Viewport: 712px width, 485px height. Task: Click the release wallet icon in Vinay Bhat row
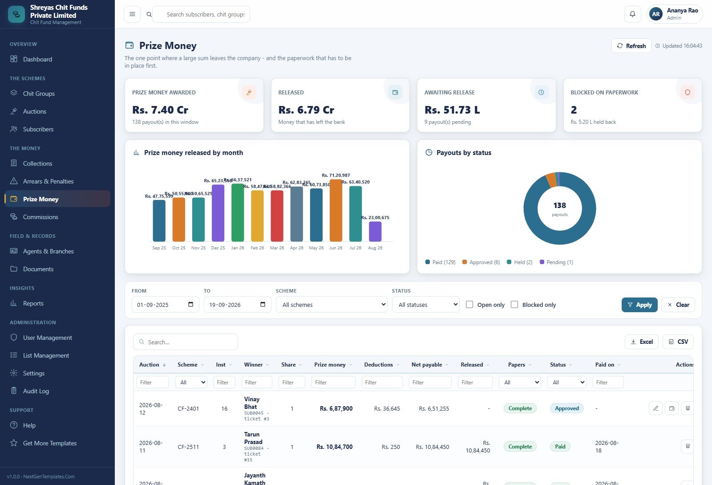click(672, 408)
